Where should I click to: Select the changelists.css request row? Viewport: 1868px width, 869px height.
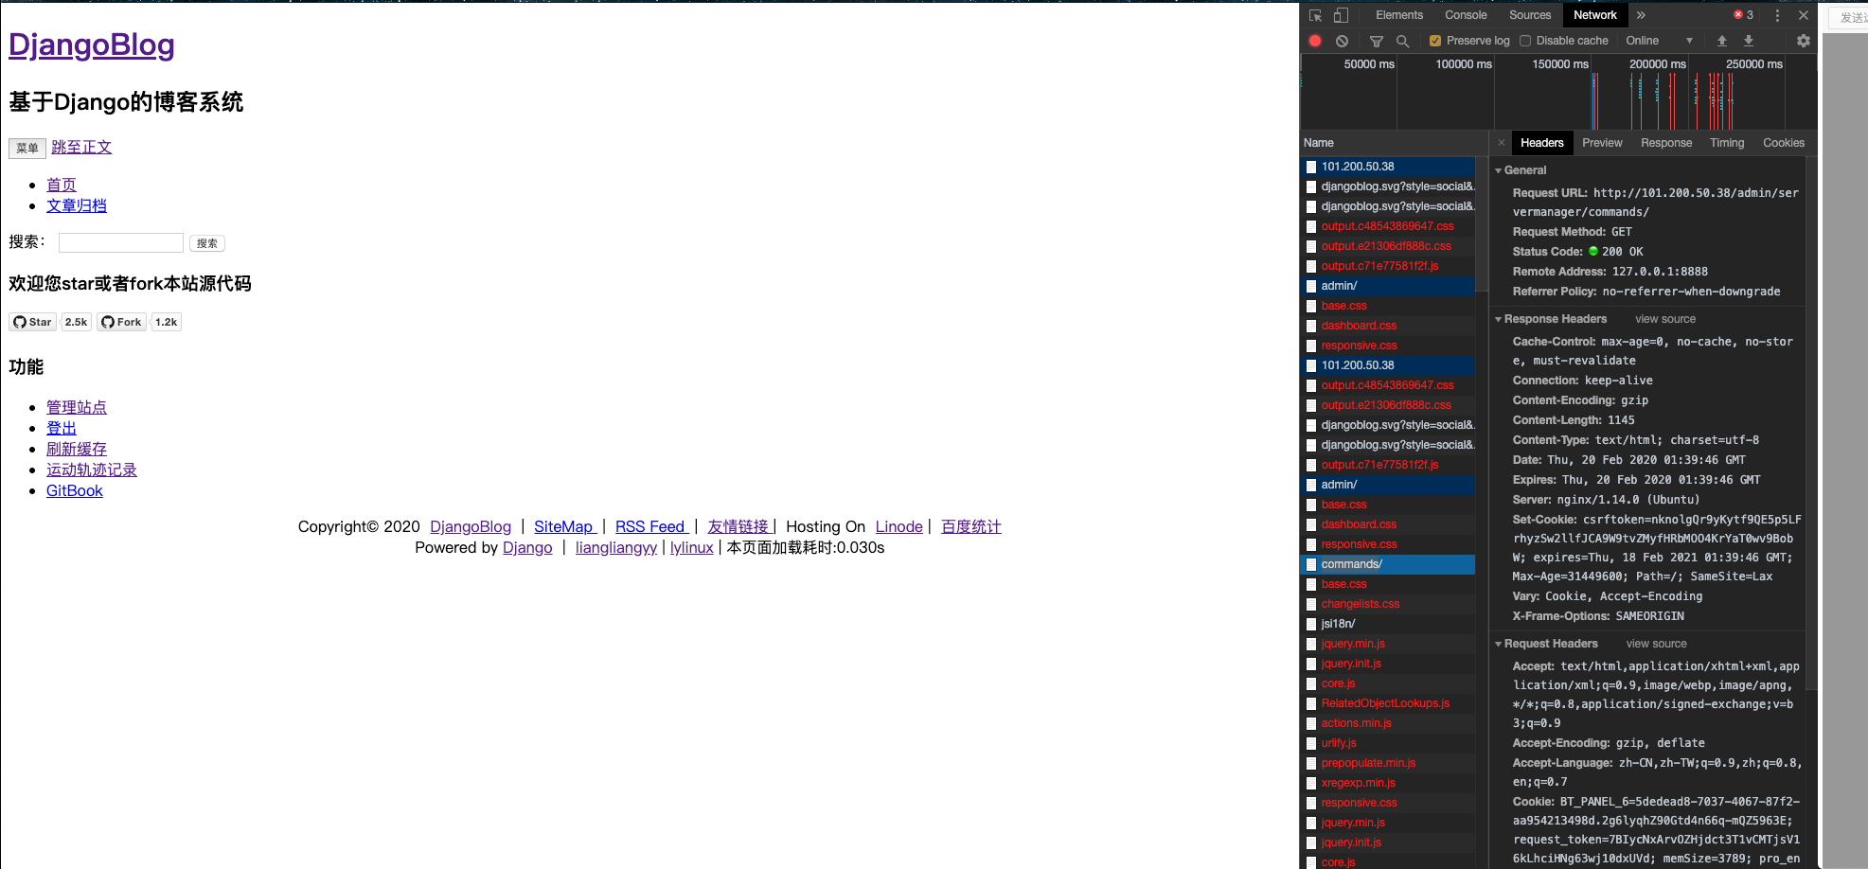coord(1388,604)
